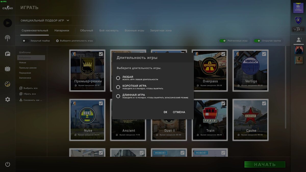This screenshot has height=172, width=306.
Task: Click Сохранить как preset
Action: (x=33, y=100)
